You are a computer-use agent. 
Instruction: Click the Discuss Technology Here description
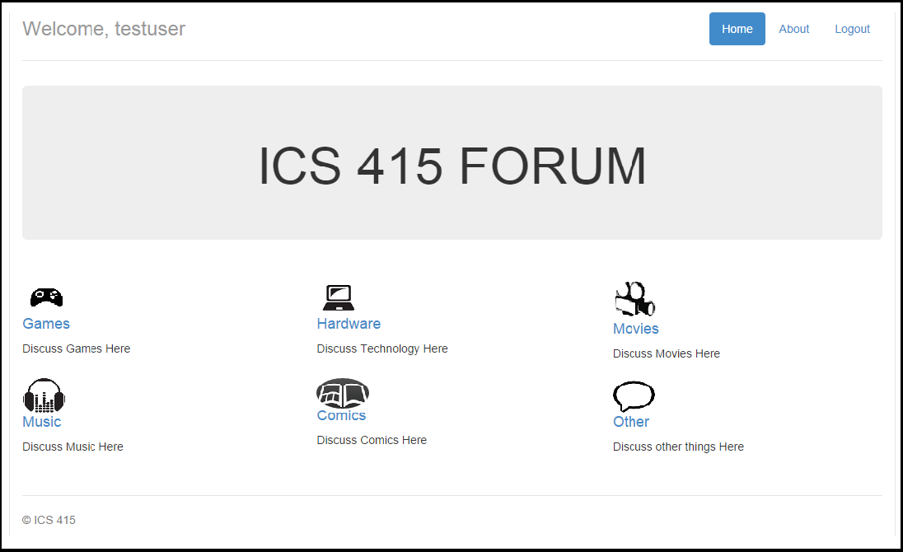(382, 349)
